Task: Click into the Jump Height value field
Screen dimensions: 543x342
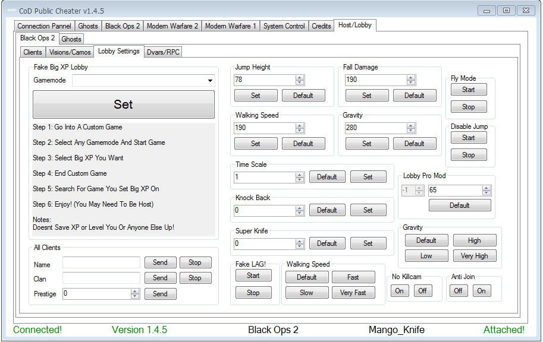Action: coord(265,80)
